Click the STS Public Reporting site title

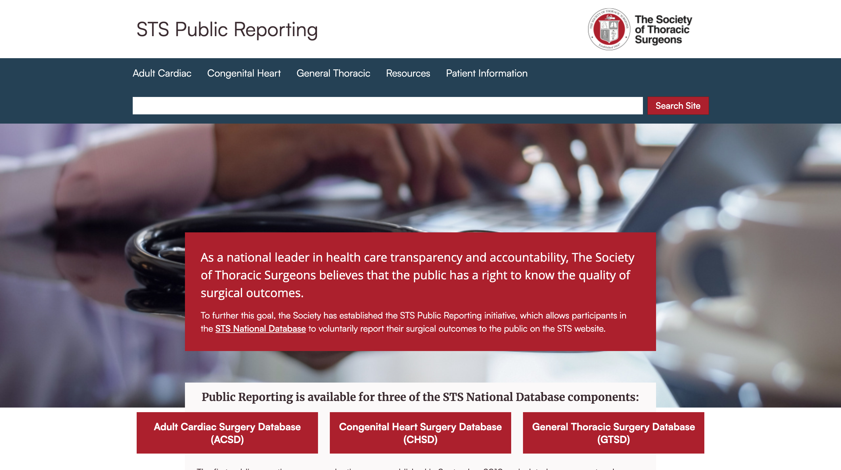click(x=227, y=30)
